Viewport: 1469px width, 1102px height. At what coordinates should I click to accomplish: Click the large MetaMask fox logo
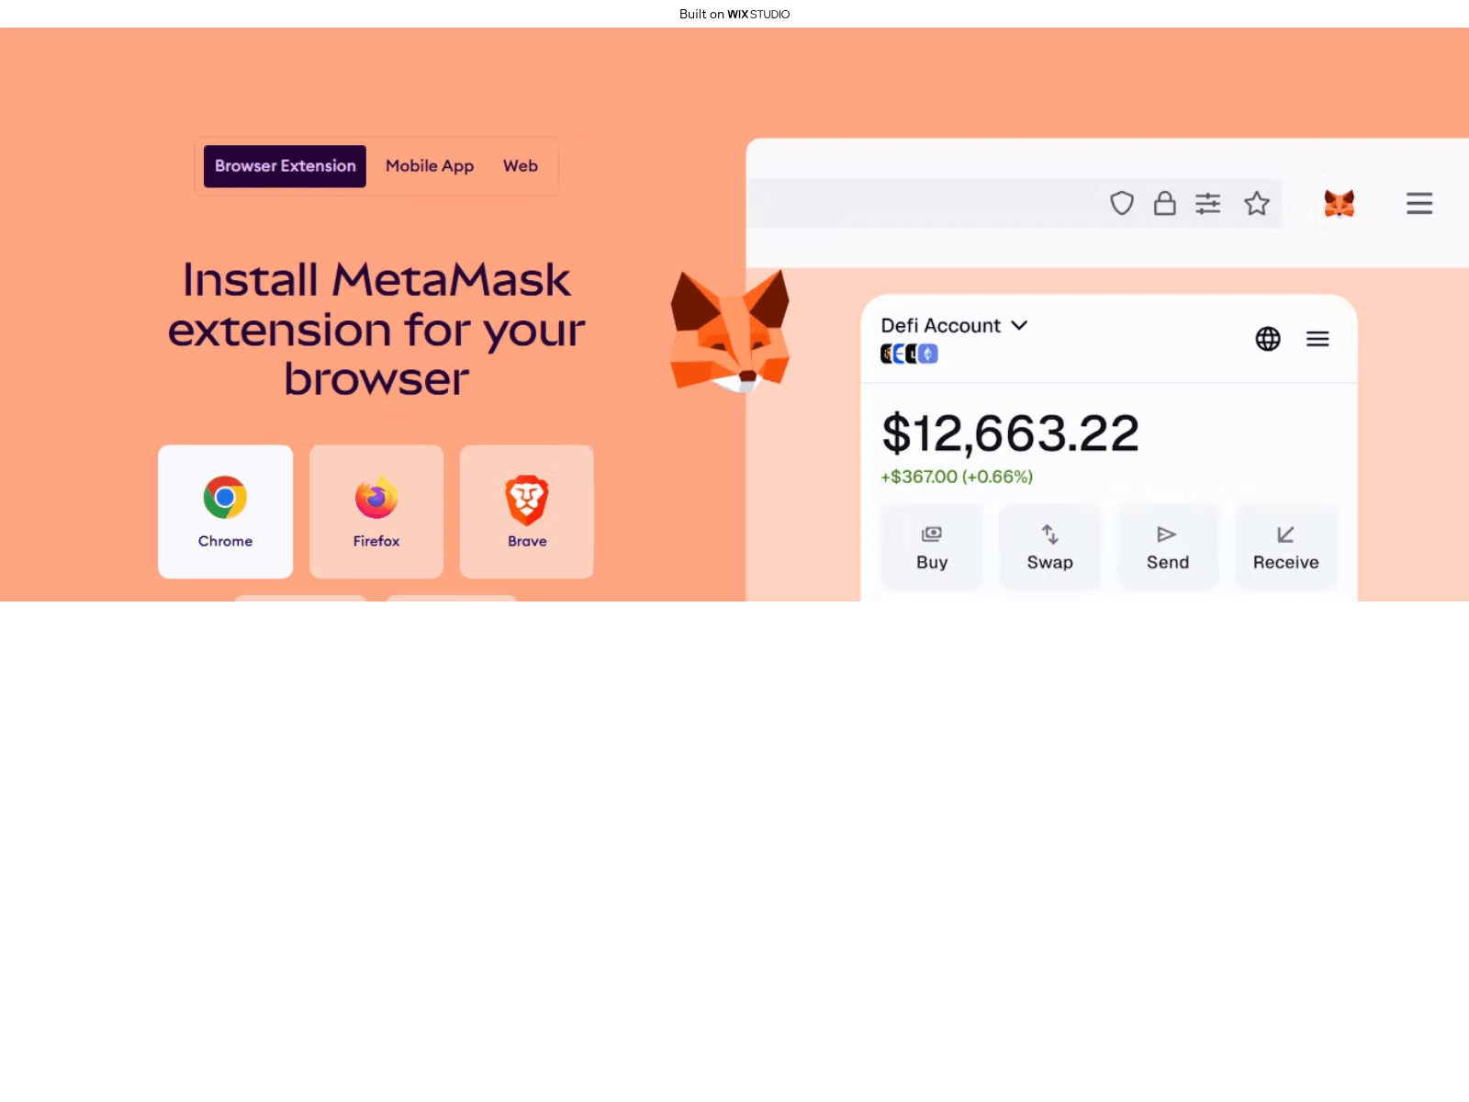click(731, 332)
